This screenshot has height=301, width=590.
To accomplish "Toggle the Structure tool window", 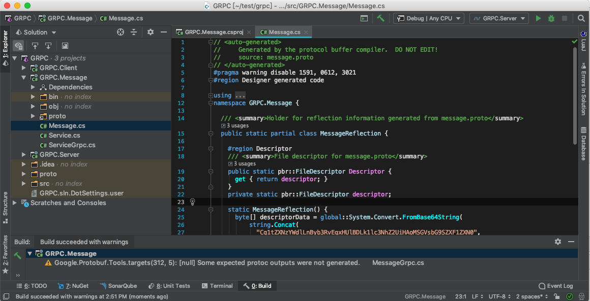I will pos(5,208).
